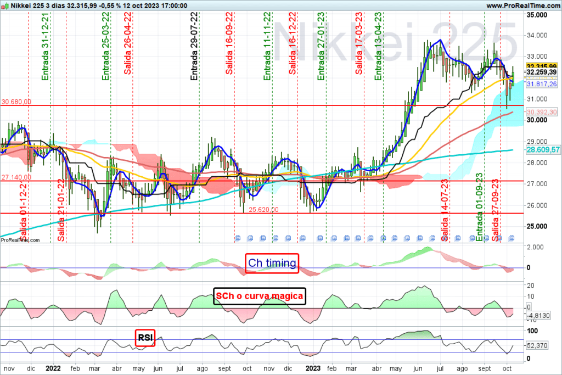Click the -4,8130 indicator value tag

538,316
